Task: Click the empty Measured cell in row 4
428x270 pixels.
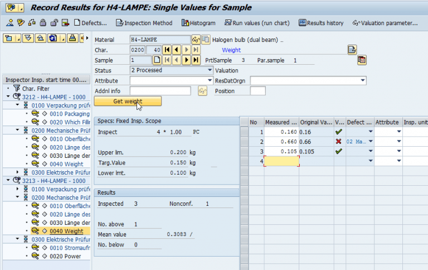Action: click(281, 161)
